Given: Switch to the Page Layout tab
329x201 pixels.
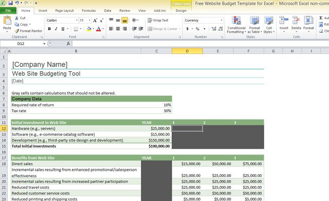Looking at the screenshot, I should tap(64, 10).
